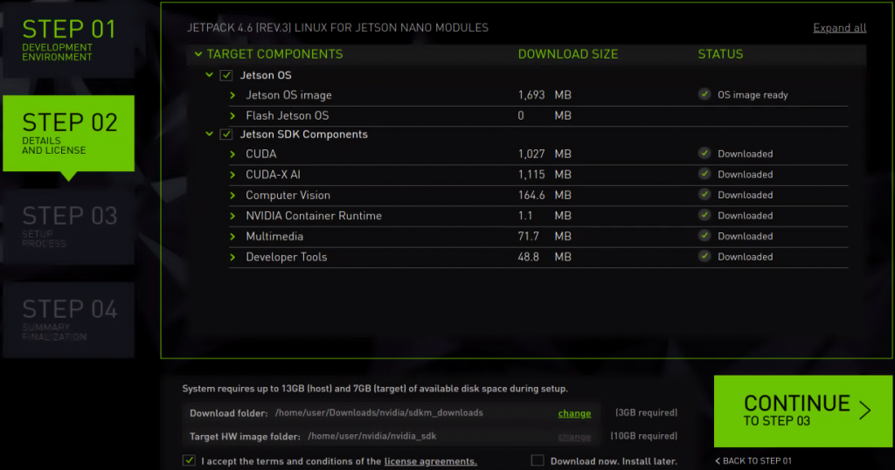This screenshot has height=470, width=895.
Task: Collapse the Jetson OS group chevron
Action: tap(210, 75)
